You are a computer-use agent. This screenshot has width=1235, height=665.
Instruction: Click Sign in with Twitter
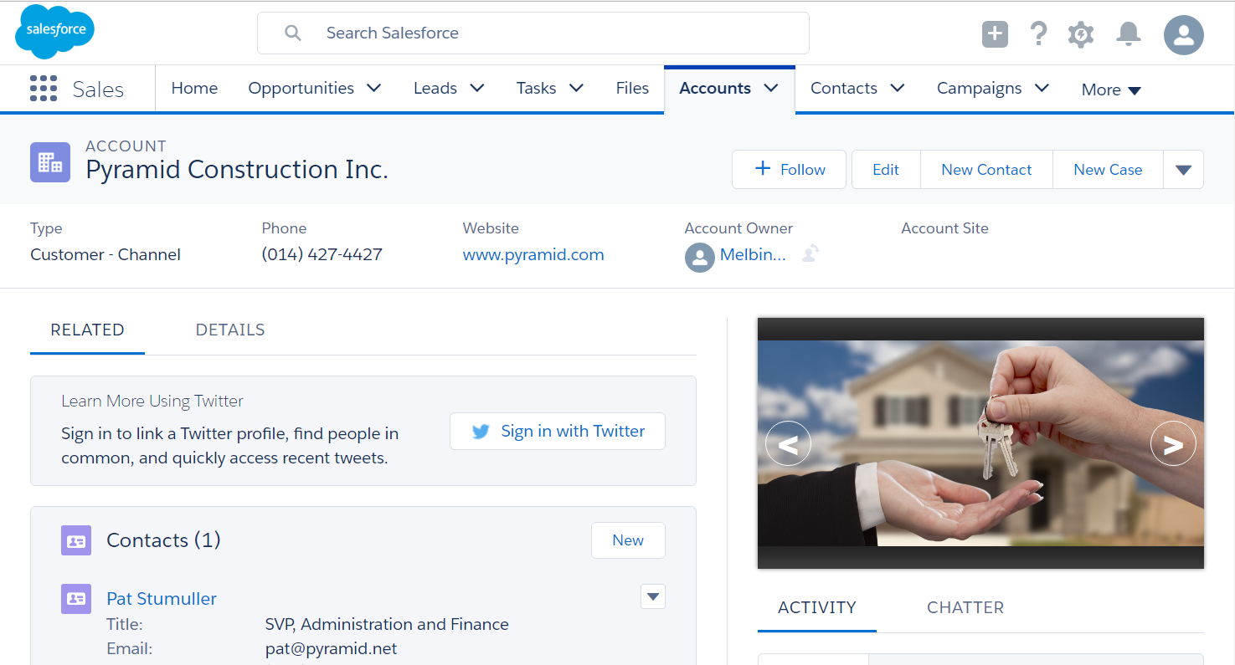[x=558, y=432]
